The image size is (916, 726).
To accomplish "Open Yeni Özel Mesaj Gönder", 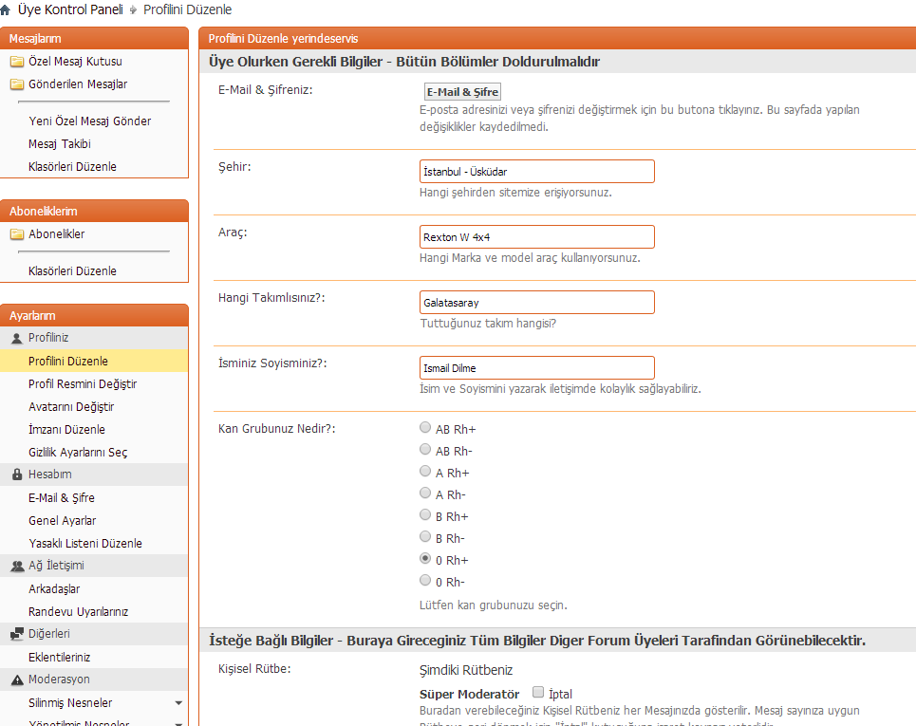I will point(90,121).
